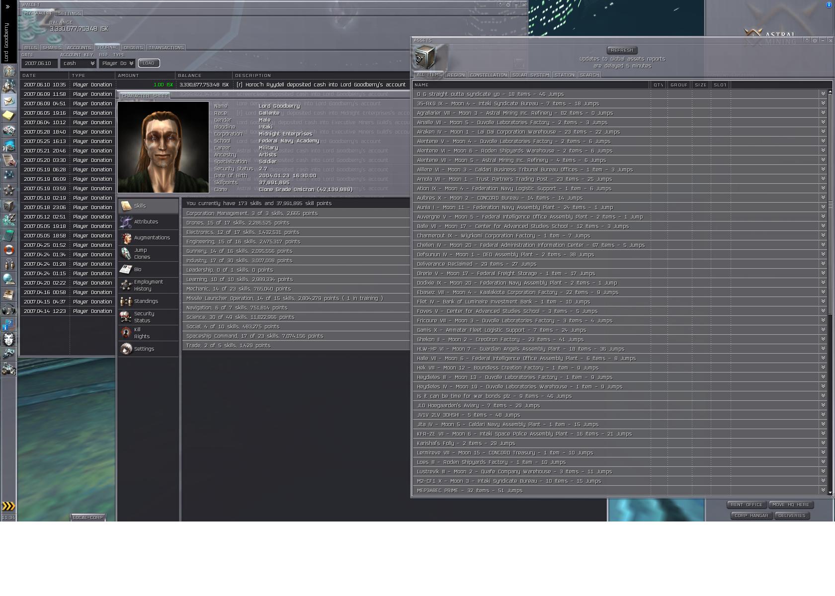The height and width of the screenshot is (596, 835).
Task: Open Augmentations section in character sheet
Action: pos(148,237)
